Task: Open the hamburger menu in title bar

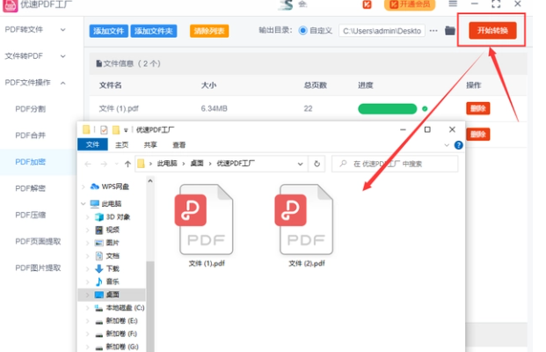Action: [453, 4]
